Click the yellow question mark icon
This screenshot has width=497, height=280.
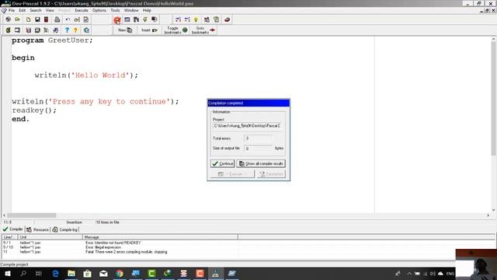pos(75,30)
